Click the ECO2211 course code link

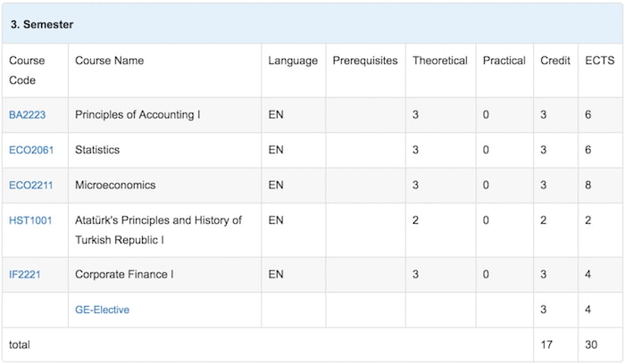30,186
